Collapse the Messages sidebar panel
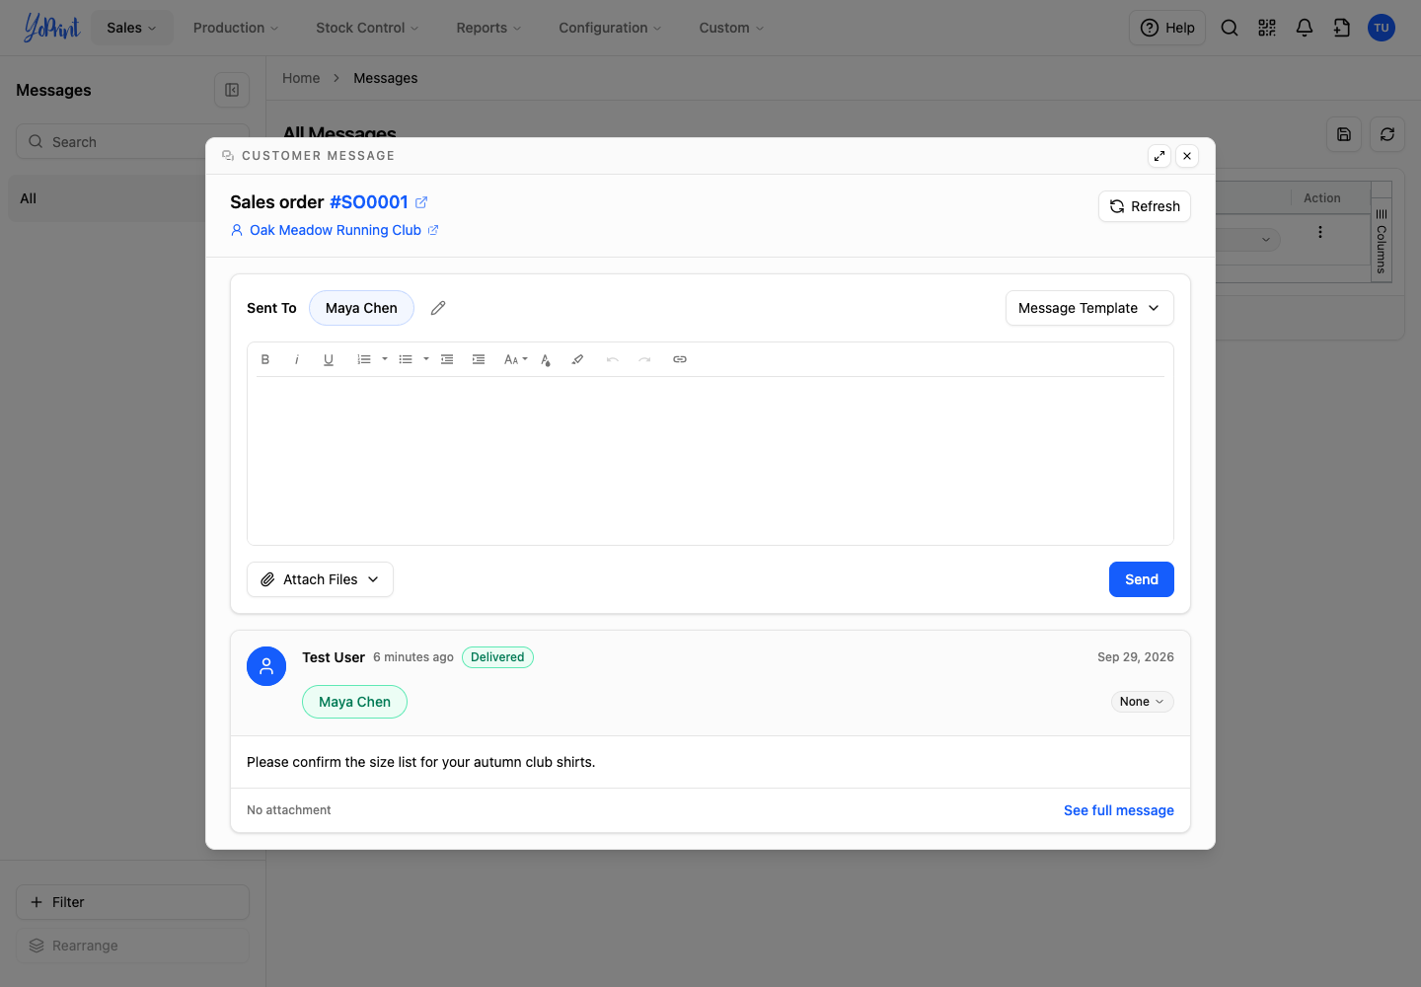 [x=232, y=90]
